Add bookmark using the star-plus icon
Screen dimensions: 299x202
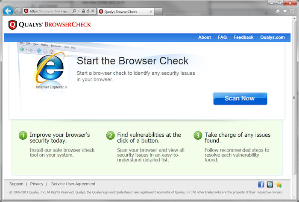pos(279,184)
